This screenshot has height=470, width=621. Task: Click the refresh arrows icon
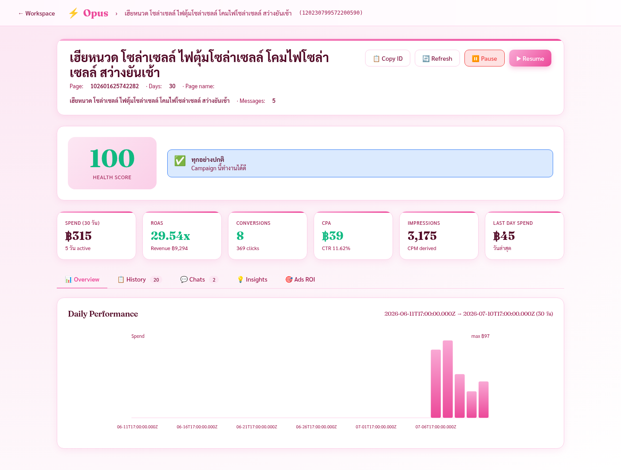pyautogui.click(x=426, y=59)
